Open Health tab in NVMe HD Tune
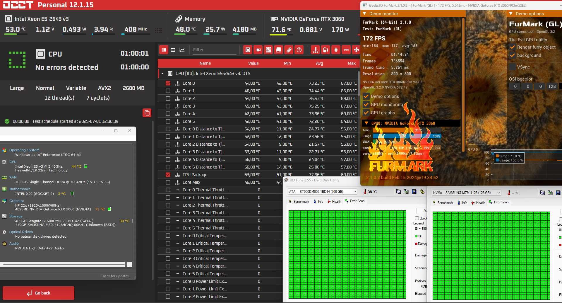The width and height of the screenshot is (562, 303). coord(478,203)
